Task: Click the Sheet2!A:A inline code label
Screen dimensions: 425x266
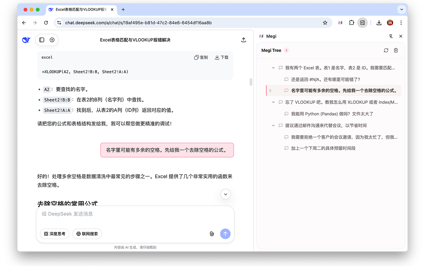Action: pyautogui.click(x=57, y=110)
